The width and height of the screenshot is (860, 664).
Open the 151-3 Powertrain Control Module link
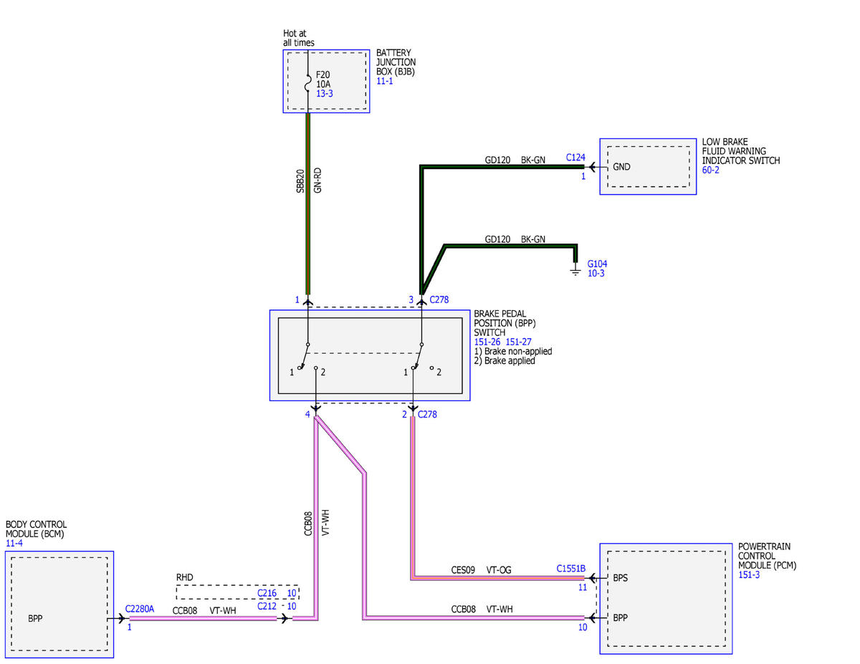click(749, 574)
